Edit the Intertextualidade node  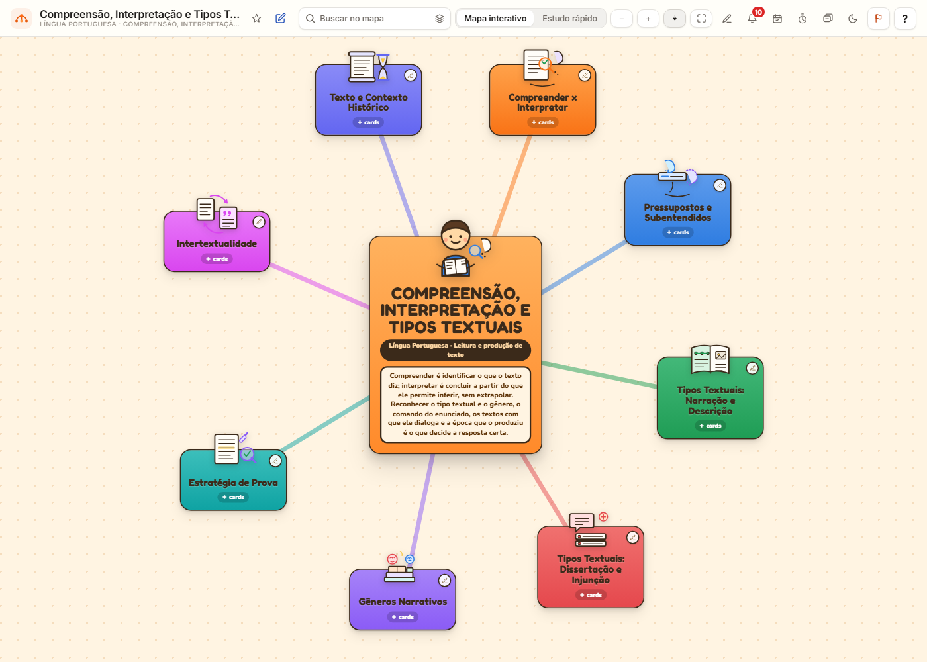(259, 222)
